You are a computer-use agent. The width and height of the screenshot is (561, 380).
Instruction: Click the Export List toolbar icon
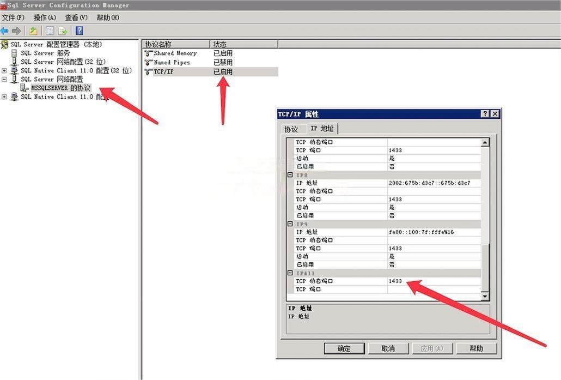[63, 31]
